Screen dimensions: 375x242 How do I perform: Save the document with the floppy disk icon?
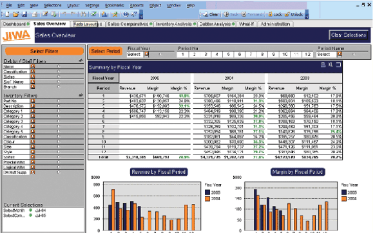pyautogui.click(x=24, y=14)
